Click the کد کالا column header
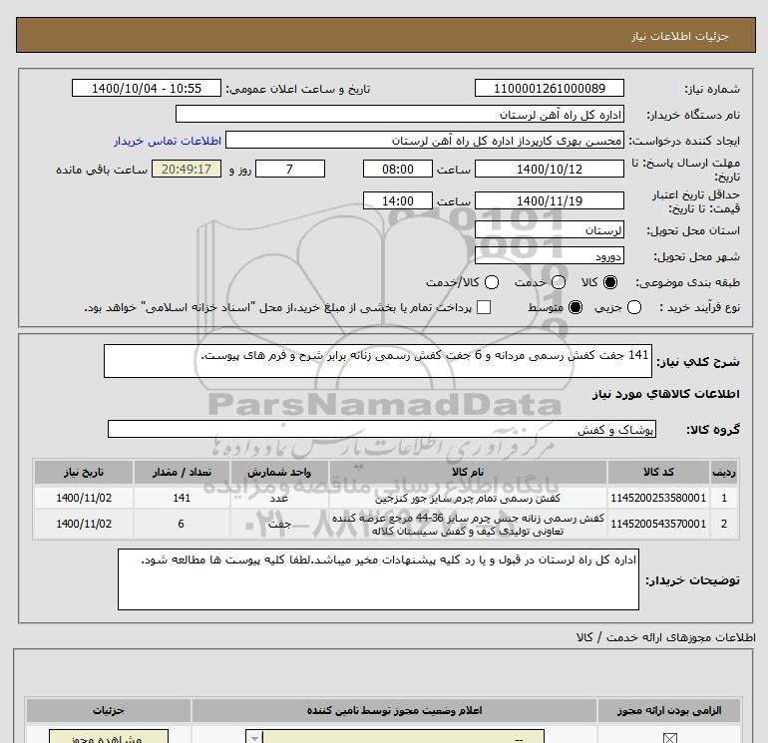This screenshot has height=743, width=768. pyautogui.click(x=658, y=472)
